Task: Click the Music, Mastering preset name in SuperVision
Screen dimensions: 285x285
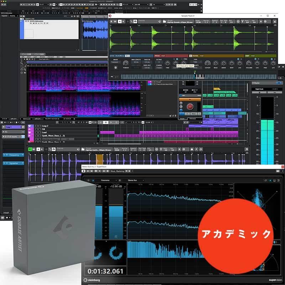Action: [117, 171]
